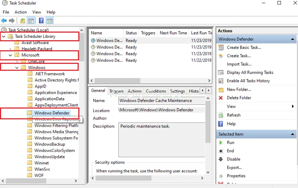Click the Refresh icon in Actions
Screen dimensions: 298x188
click(221, 115)
